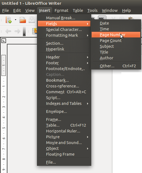Click the New document icon
Viewport: 142px width, 173px height.
tap(9, 20)
